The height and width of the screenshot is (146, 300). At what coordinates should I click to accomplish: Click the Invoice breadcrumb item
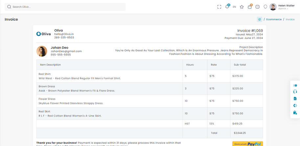point(290,19)
